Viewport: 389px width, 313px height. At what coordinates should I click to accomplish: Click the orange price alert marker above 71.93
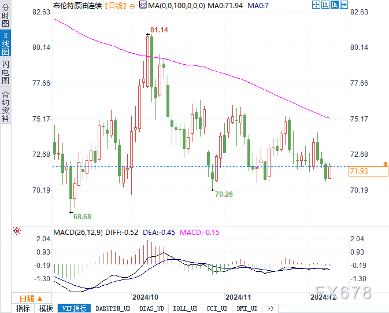[386, 164]
